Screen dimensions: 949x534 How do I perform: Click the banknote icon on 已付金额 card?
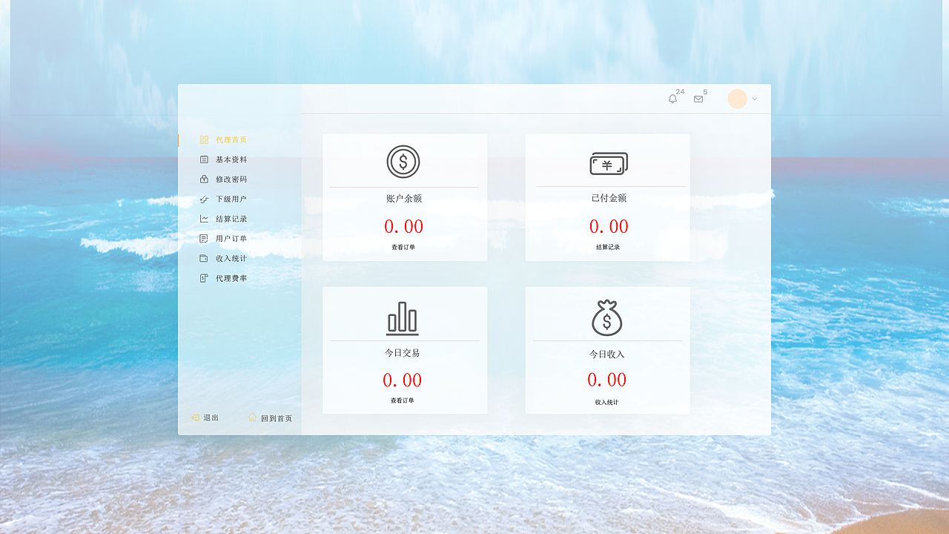click(608, 162)
